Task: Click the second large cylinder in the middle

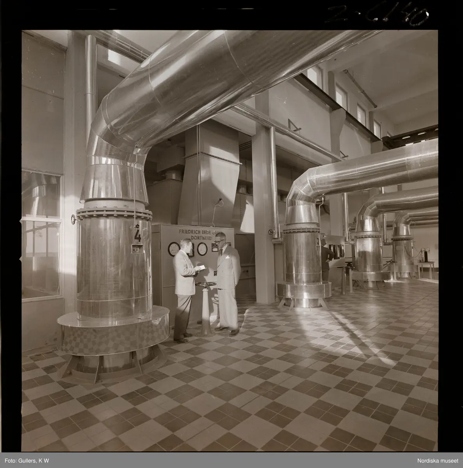Action: pos(303,253)
